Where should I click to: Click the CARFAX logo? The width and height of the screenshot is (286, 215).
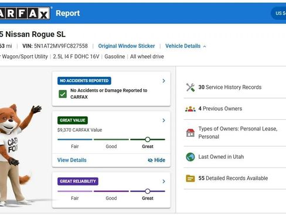point(25,14)
